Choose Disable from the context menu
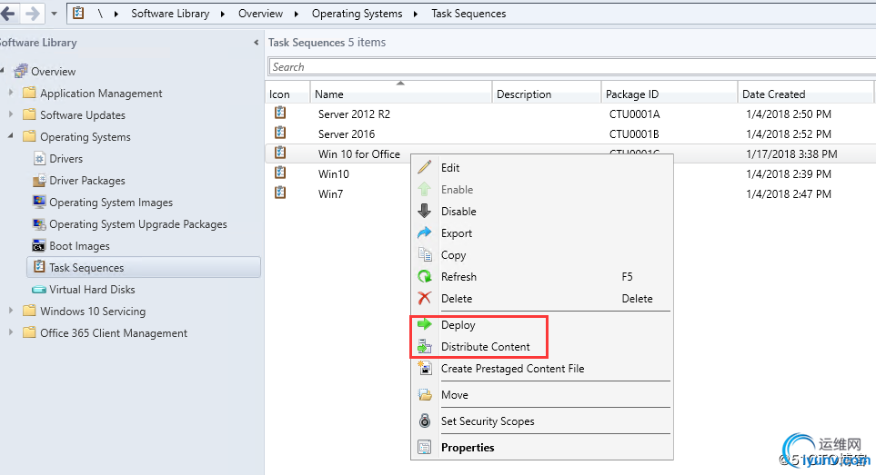The height and width of the screenshot is (475, 876). tap(458, 211)
